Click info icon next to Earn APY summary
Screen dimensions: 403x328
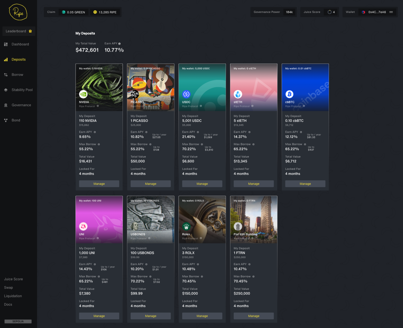tap(119, 44)
